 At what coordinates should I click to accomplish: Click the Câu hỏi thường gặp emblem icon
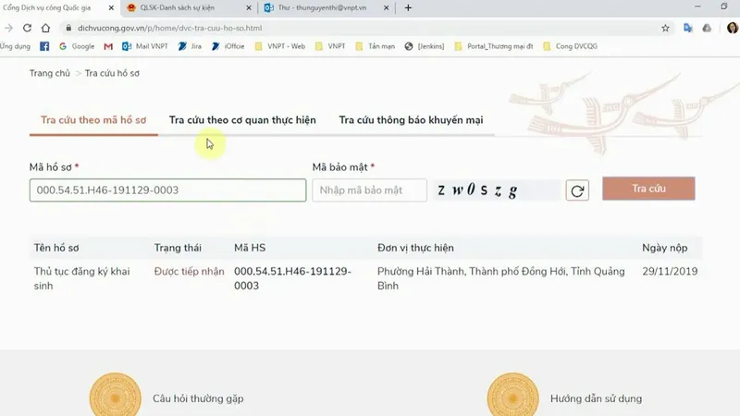tap(115, 397)
